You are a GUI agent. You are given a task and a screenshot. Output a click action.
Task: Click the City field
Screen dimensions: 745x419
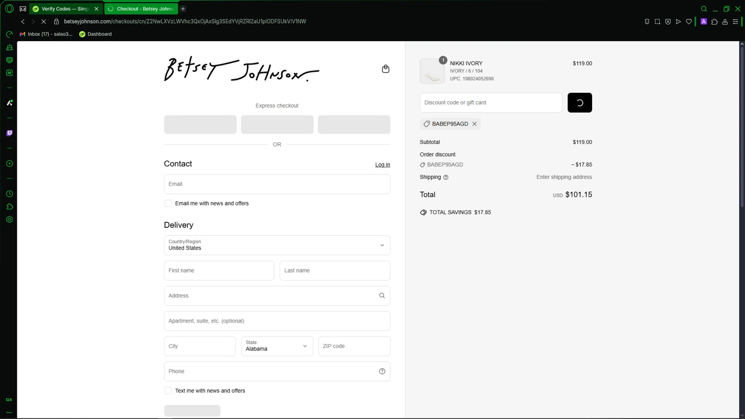200,346
